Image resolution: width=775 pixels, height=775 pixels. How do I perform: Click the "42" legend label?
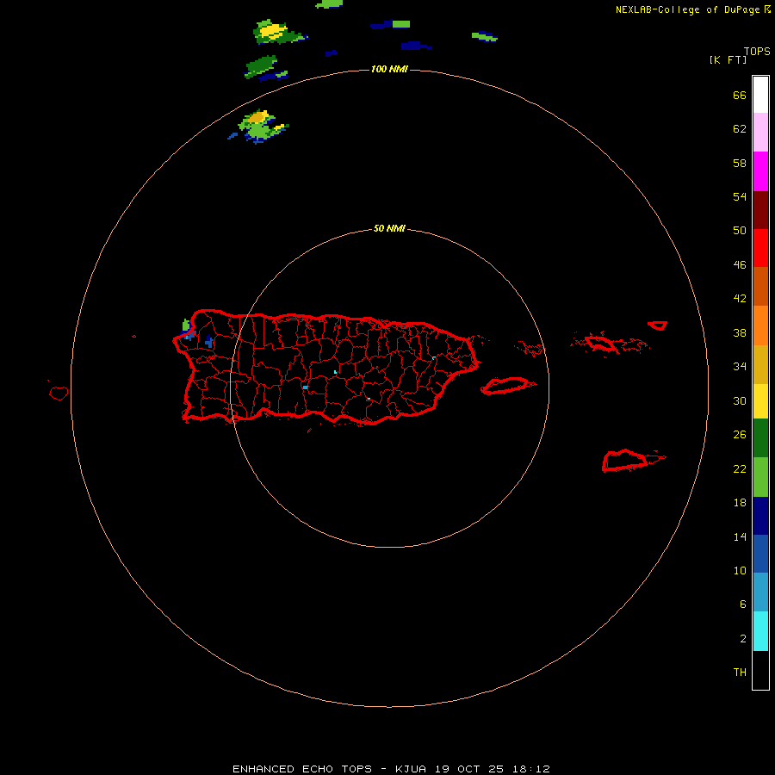click(740, 299)
